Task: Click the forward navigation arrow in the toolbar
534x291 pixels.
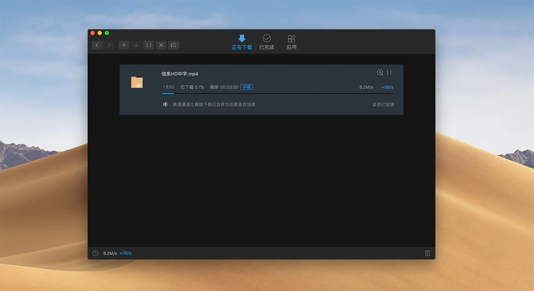Action: coord(109,45)
